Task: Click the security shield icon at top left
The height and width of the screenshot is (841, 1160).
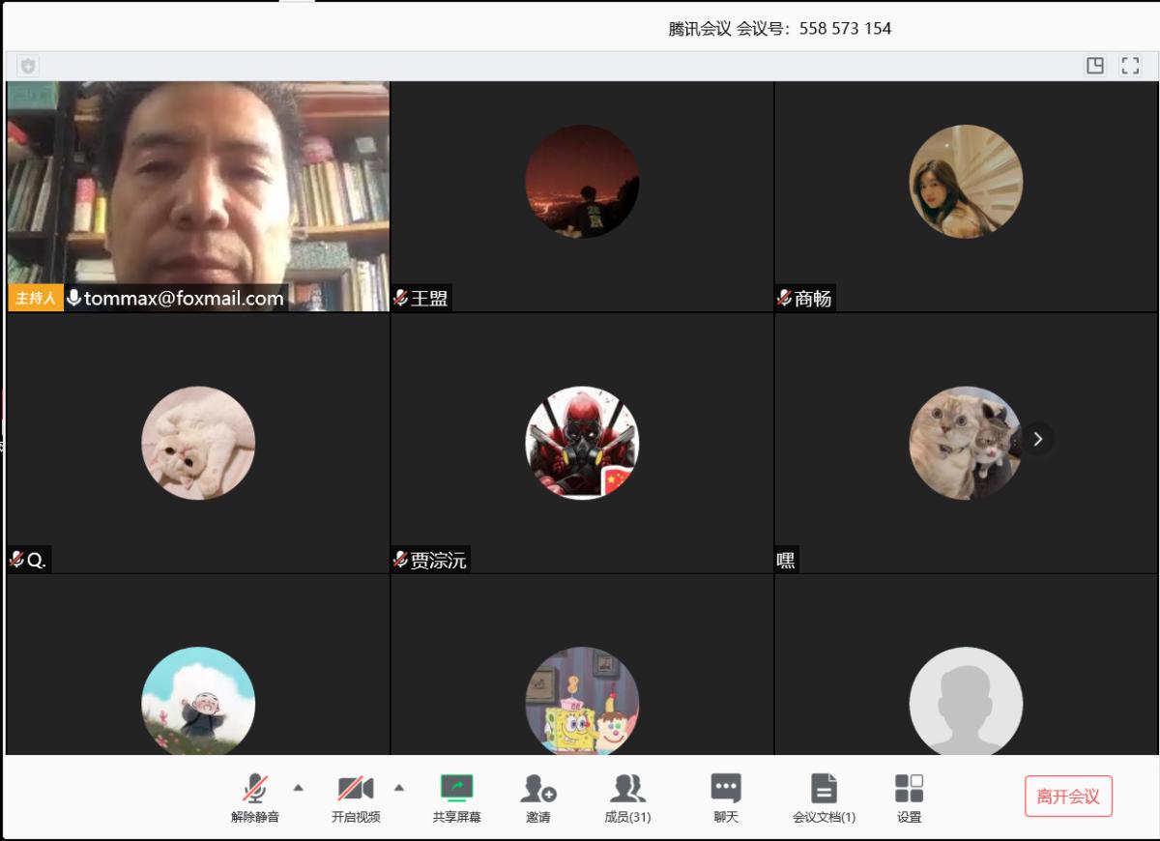Action: (28, 66)
